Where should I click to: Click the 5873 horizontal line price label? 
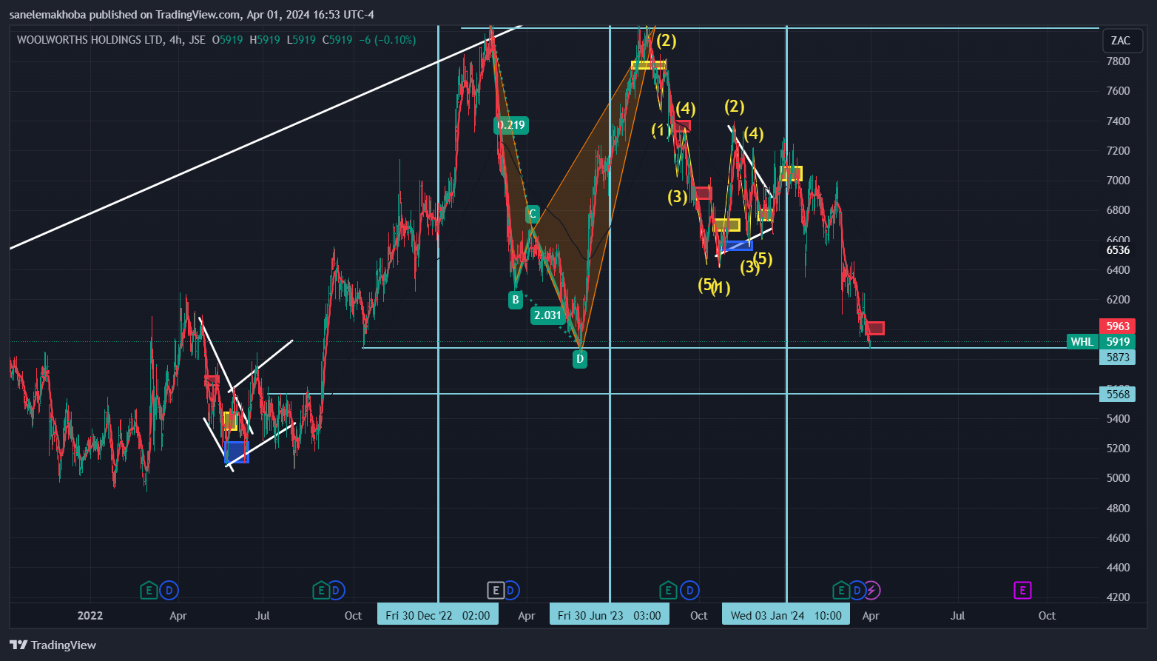pyautogui.click(x=1118, y=357)
